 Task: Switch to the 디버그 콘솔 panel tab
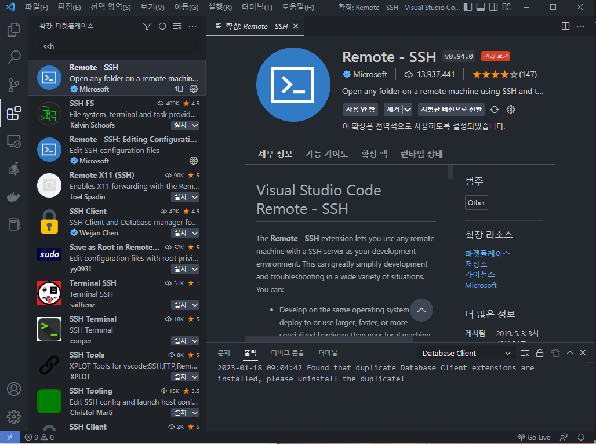tap(288, 353)
